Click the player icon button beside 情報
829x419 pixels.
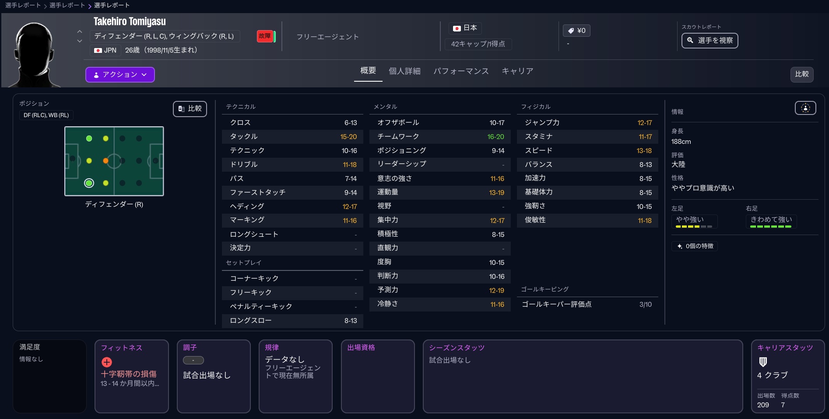(805, 108)
